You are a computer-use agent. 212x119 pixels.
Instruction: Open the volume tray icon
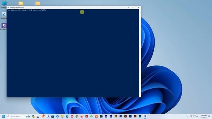[197, 116]
